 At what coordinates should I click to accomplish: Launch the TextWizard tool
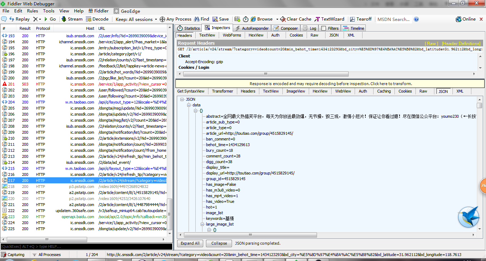point(329,19)
